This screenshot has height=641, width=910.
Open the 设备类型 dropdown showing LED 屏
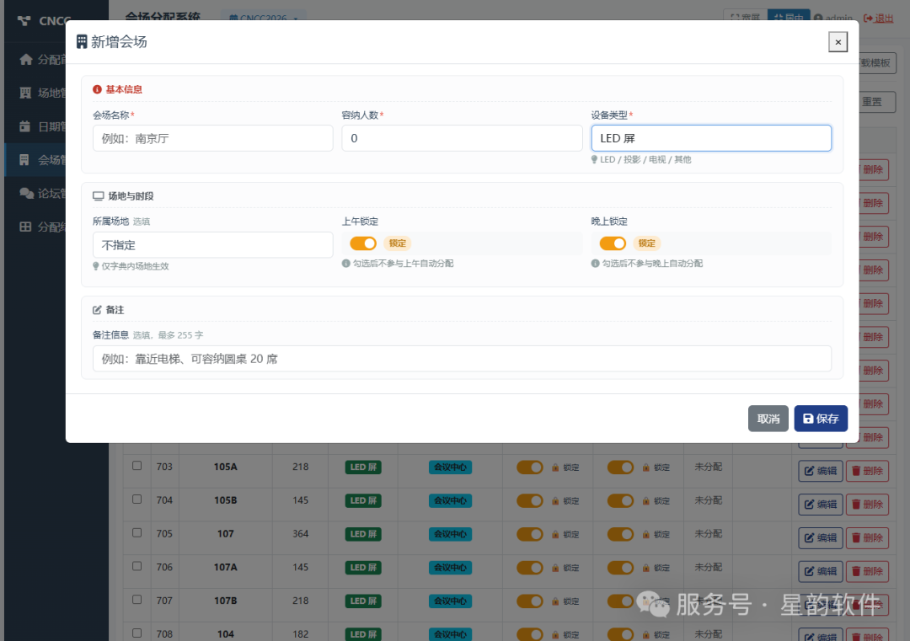pos(711,138)
